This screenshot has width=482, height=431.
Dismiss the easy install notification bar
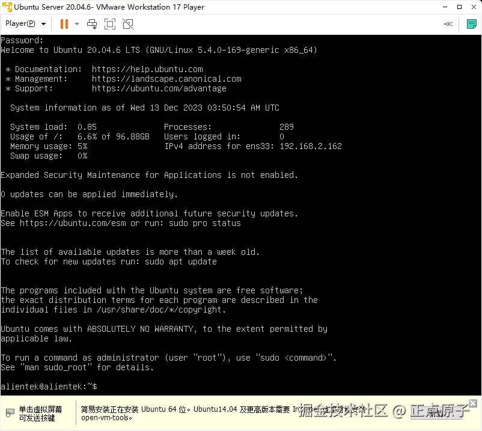coord(473,403)
